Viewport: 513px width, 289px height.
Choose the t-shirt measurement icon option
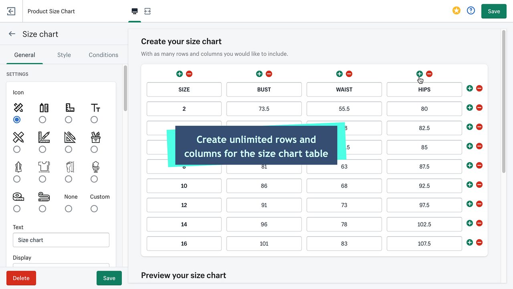coord(42,179)
